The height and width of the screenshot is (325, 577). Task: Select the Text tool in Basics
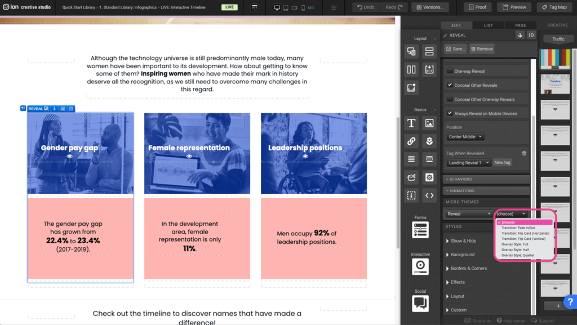pyautogui.click(x=411, y=123)
